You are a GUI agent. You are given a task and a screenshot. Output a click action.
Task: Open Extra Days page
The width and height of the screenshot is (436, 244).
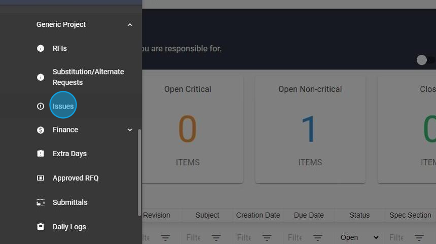point(69,154)
